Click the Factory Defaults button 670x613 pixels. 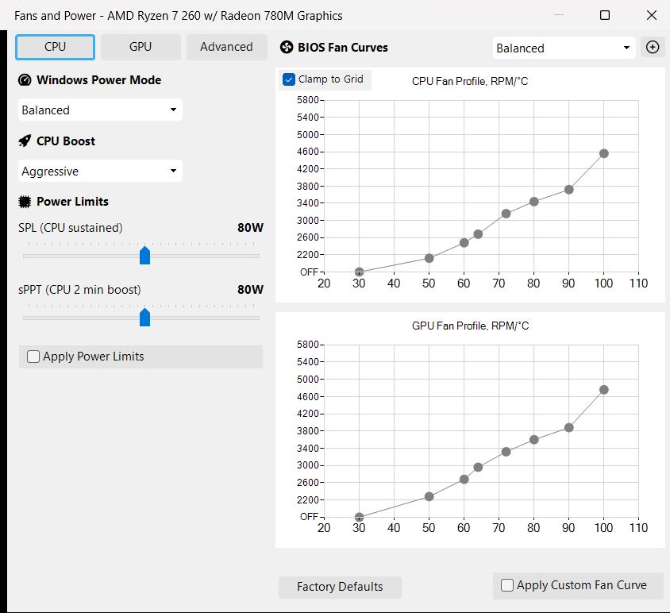340,587
